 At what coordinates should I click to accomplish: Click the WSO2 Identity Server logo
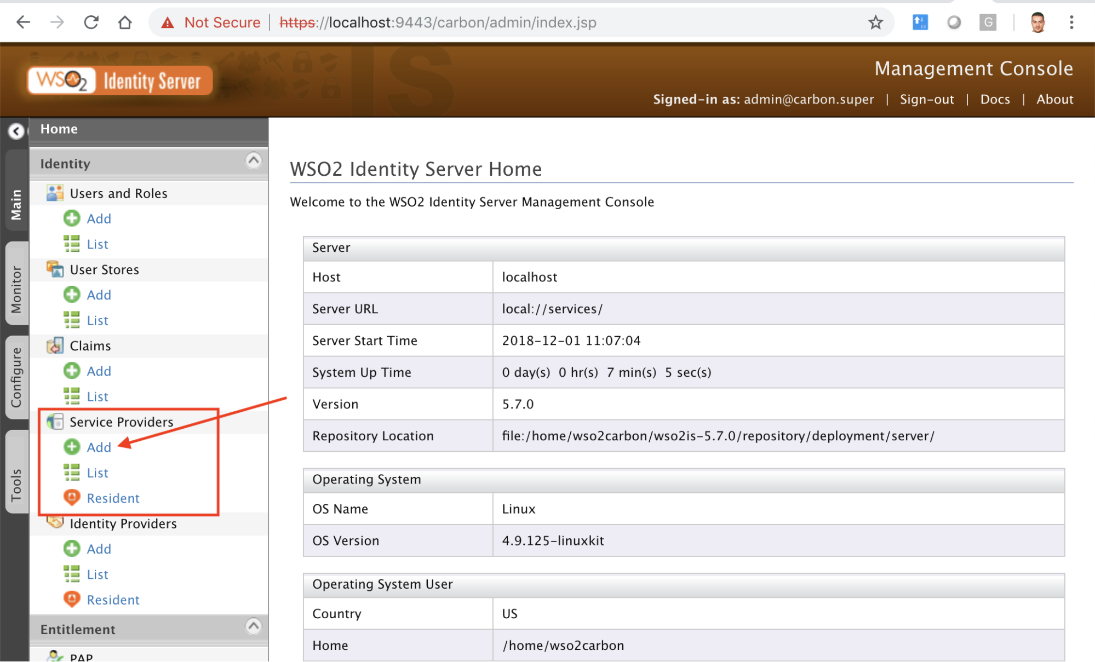[118, 80]
